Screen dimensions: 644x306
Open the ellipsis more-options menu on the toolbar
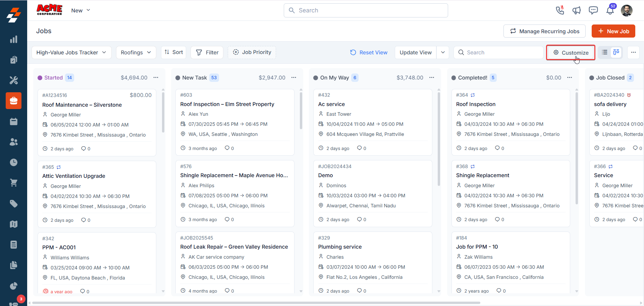[634, 52]
